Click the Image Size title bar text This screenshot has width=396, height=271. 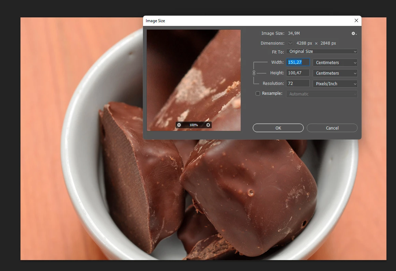coord(155,21)
